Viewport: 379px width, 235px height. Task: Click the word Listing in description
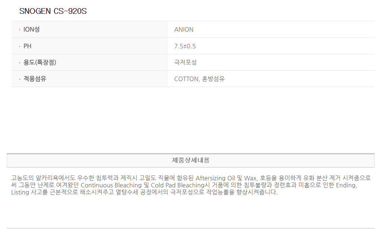(x=20, y=193)
